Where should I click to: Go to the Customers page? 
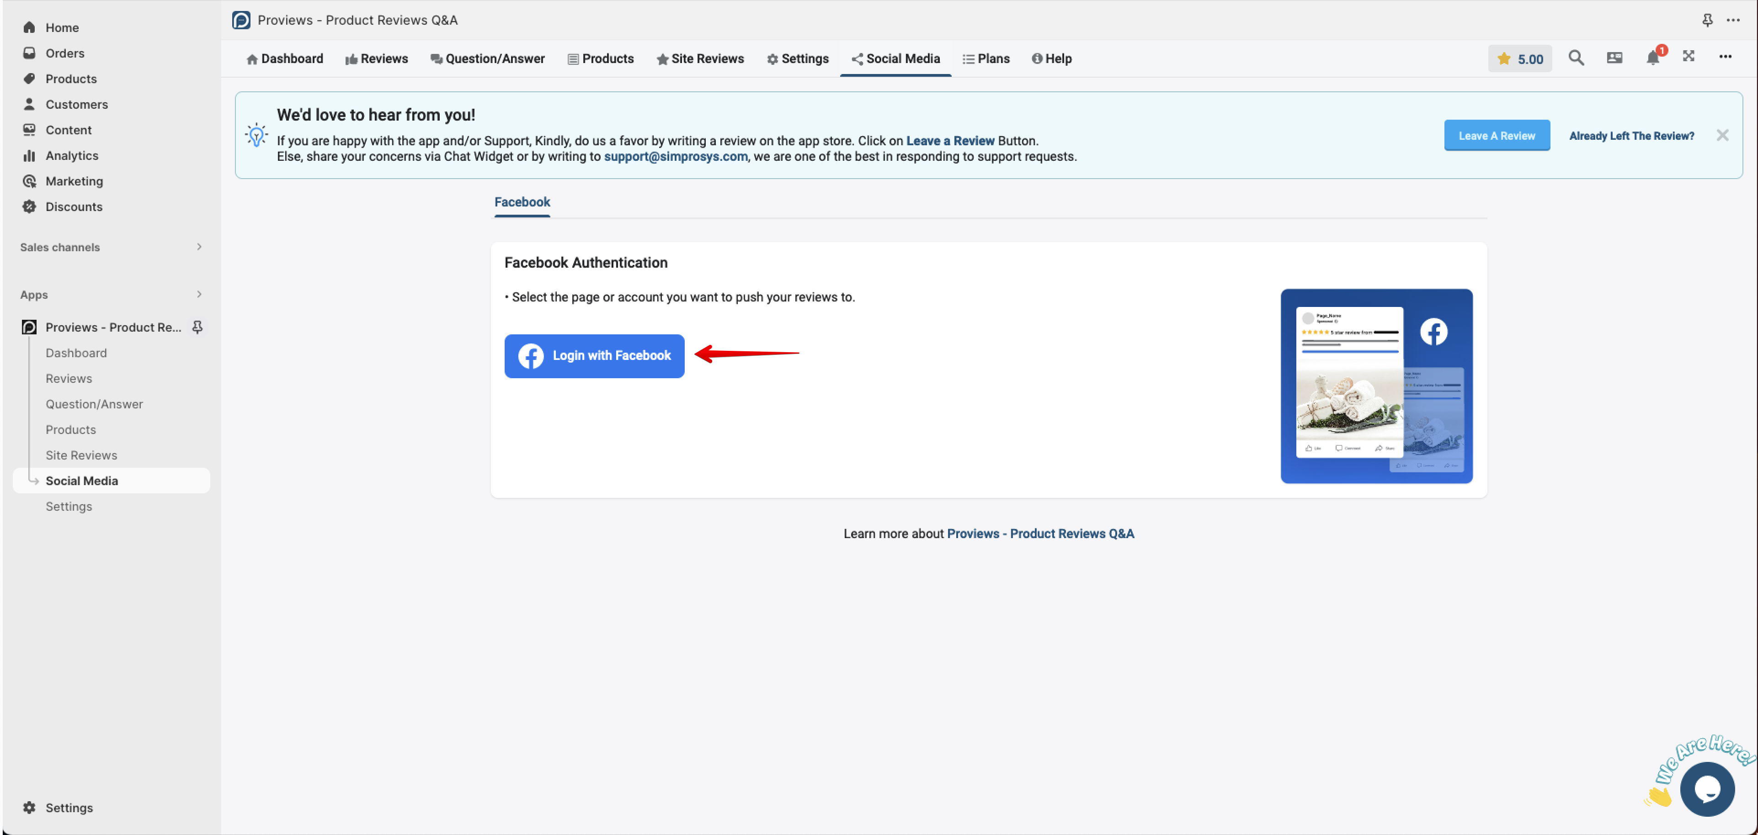pos(76,104)
